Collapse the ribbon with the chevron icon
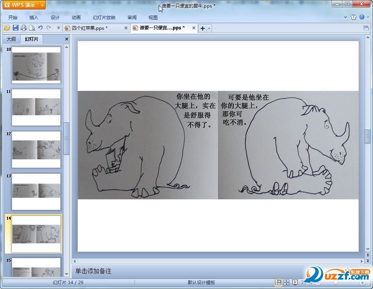This screenshot has height=289, width=373. click(x=345, y=17)
